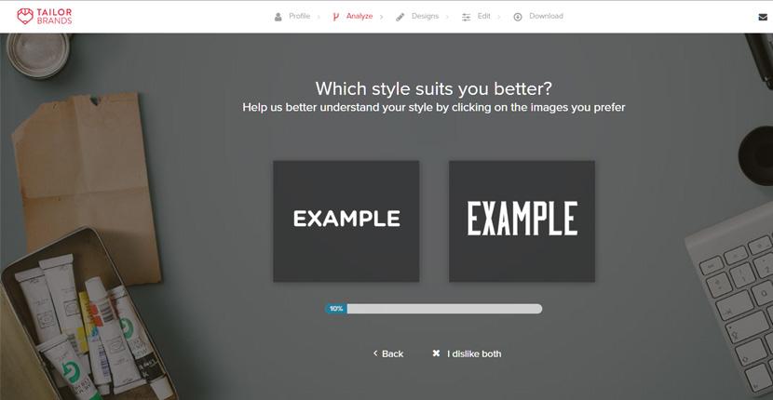Click the back chevron beside Back
Screen dimensions: 773x400
coord(375,353)
